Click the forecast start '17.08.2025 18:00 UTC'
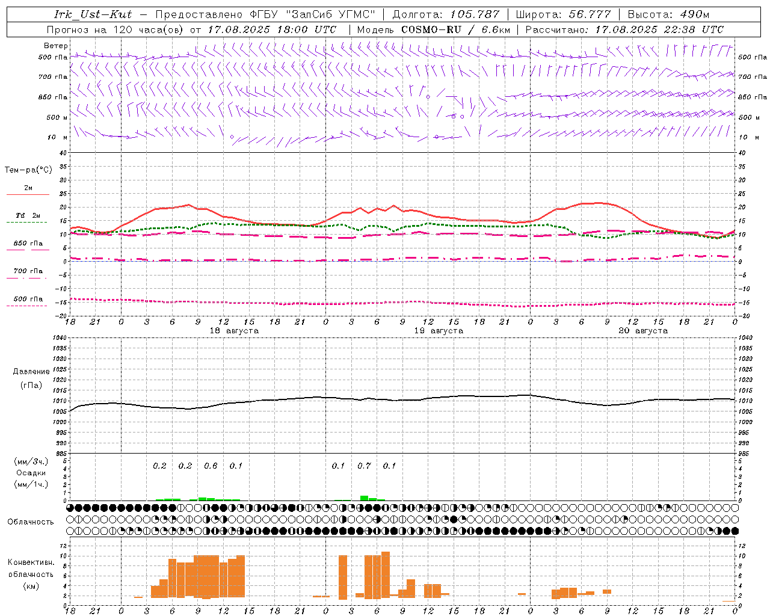This screenshot has width=770, height=616. point(272,29)
